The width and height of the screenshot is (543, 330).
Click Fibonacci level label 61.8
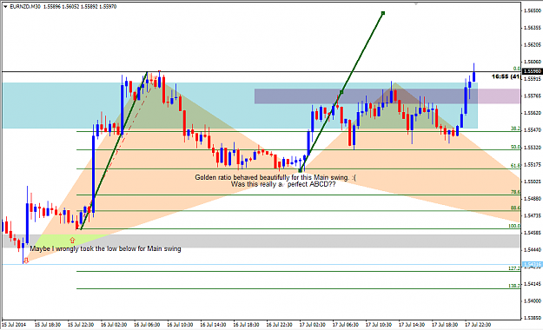515,166
